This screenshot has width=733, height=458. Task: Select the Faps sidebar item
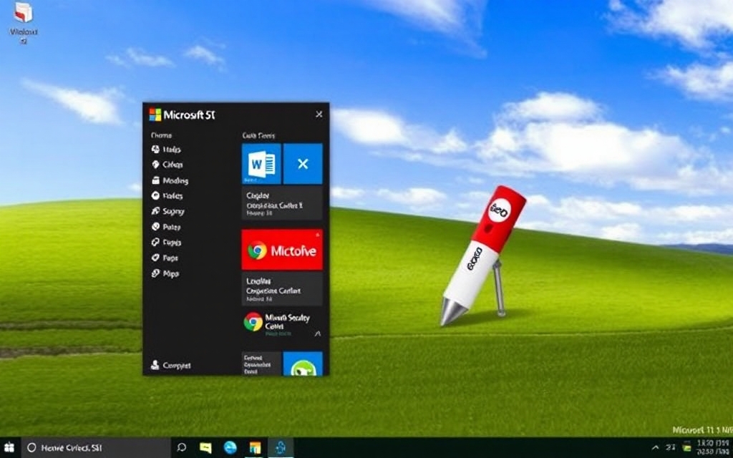[x=165, y=258]
